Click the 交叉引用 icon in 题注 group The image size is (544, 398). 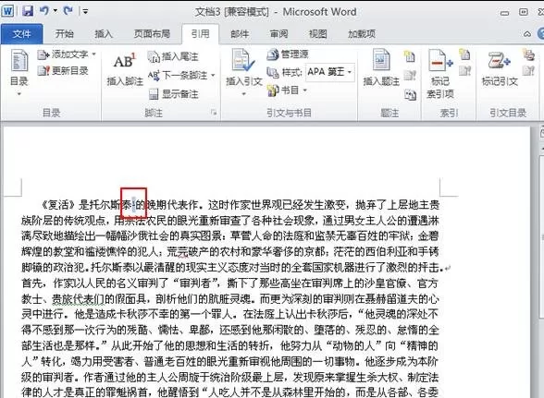pos(410,94)
